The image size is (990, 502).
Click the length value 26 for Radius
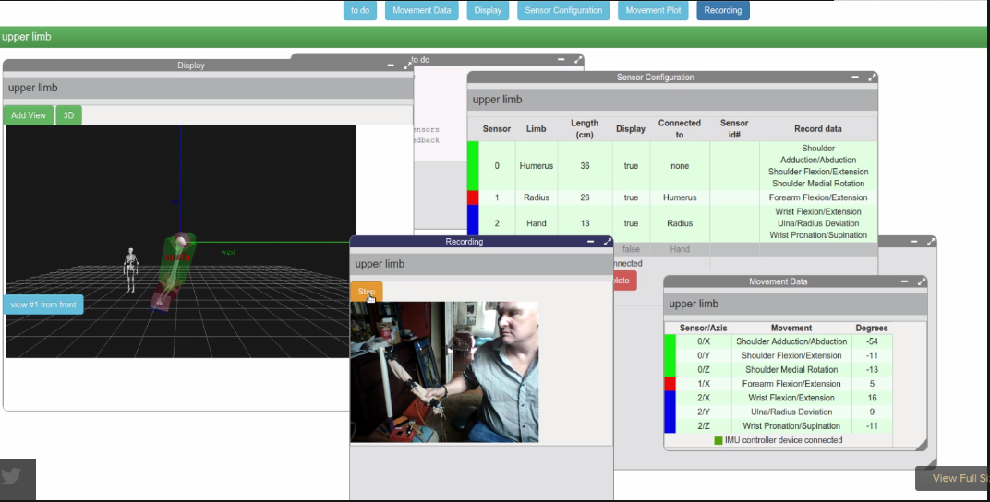coord(585,197)
